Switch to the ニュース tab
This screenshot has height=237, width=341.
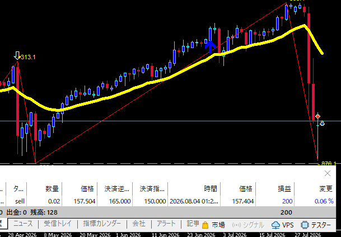[23, 224]
